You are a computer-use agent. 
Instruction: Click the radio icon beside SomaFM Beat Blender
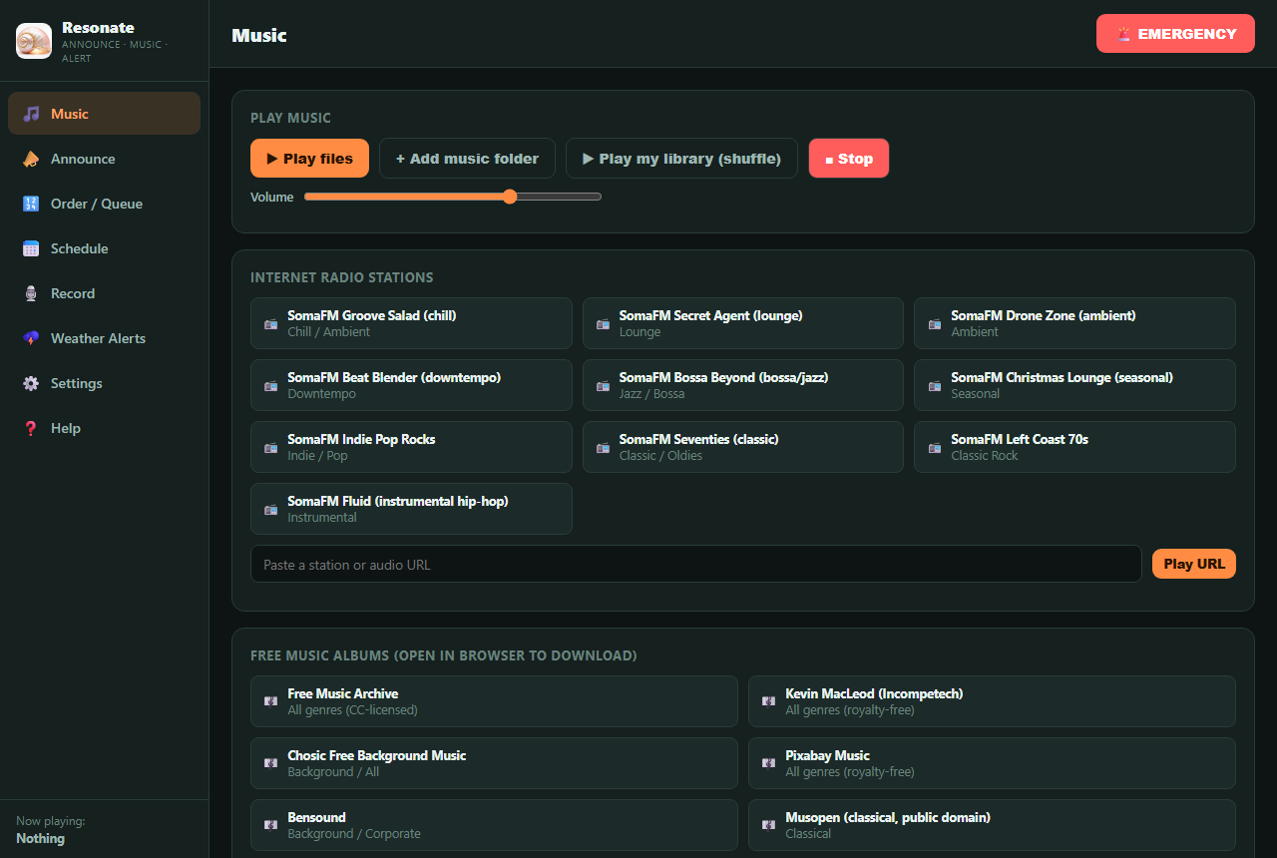pyautogui.click(x=271, y=386)
